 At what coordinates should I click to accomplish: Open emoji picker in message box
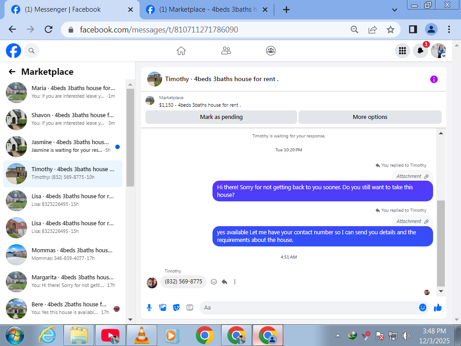pyautogui.click(x=422, y=307)
